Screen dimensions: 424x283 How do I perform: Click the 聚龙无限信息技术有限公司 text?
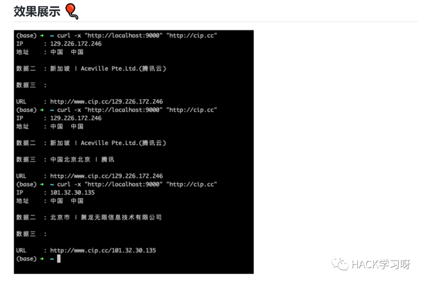[121, 217]
